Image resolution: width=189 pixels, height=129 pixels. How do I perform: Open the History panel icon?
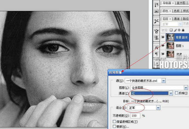(156, 5)
